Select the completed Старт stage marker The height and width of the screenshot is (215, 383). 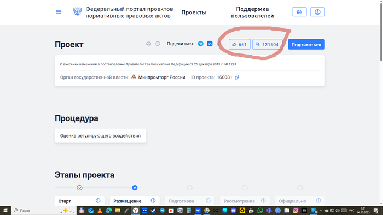coord(79,188)
